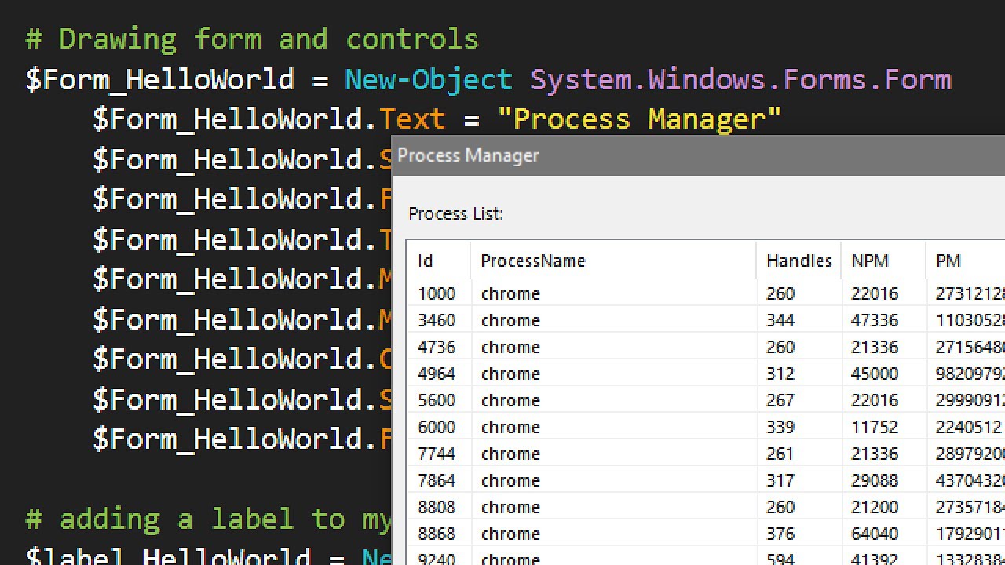Screen dimensions: 1005x565
Task: Select process Id 8808 in the list
Action: click(x=706, y=507)
